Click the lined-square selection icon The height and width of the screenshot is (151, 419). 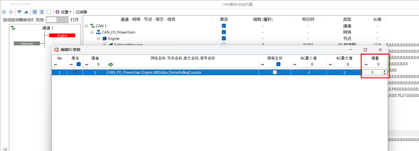[x=42, y=12]
